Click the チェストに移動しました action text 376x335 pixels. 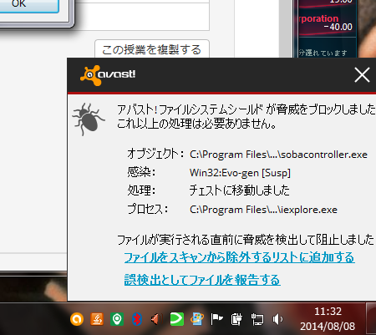[240, 190]
